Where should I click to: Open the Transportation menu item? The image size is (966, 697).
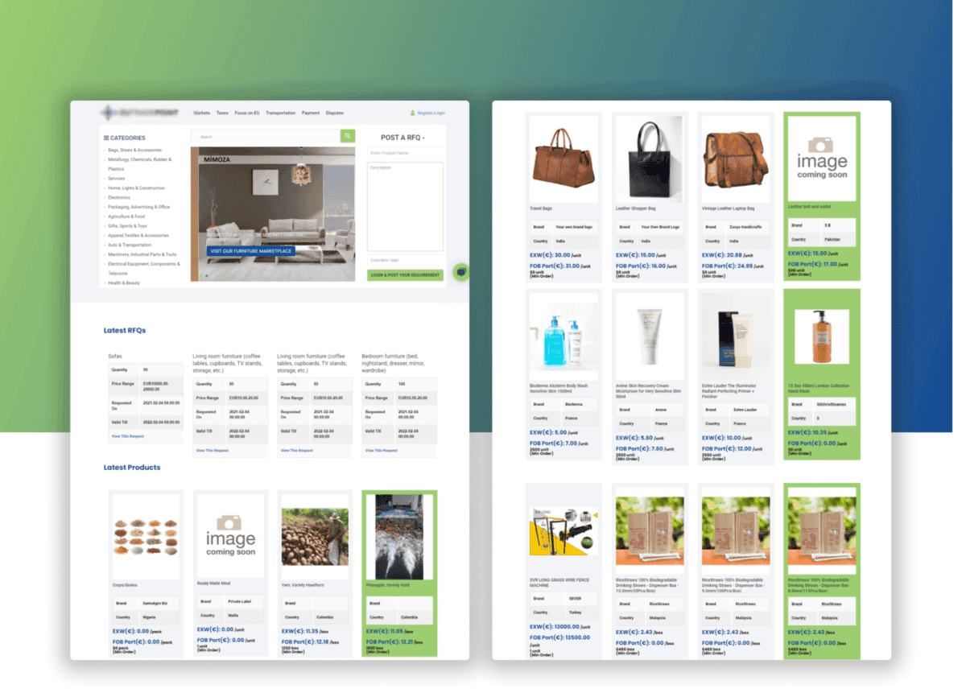pos(280,113)
